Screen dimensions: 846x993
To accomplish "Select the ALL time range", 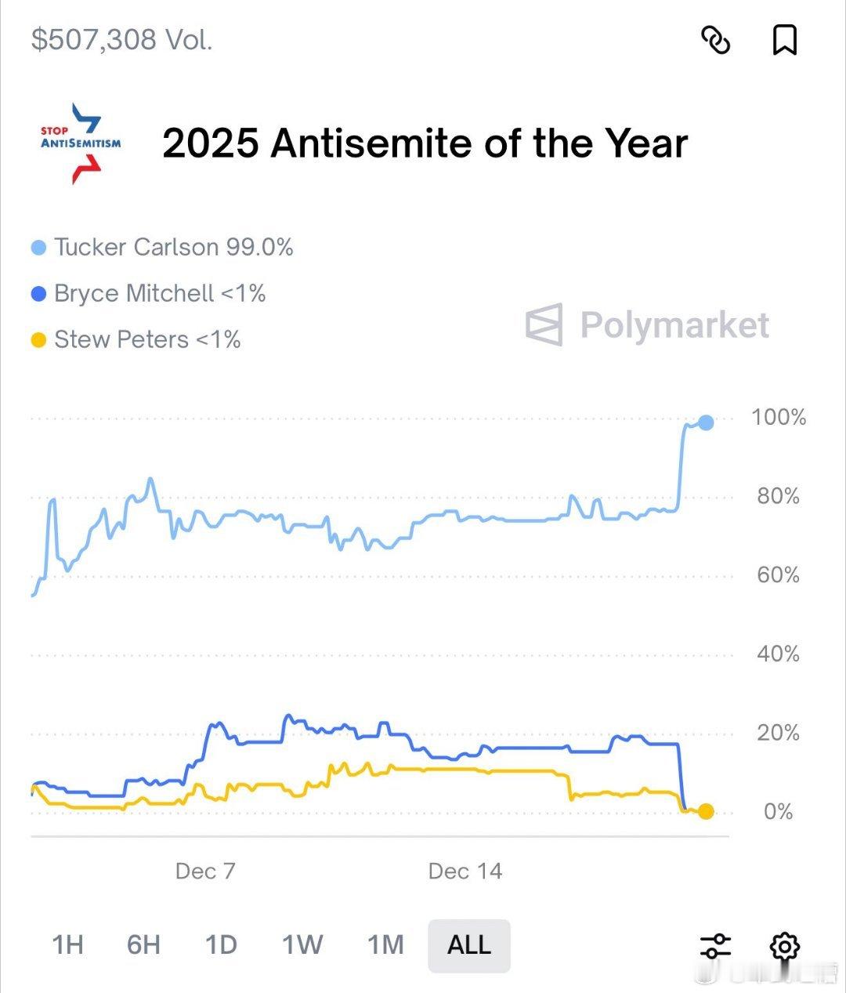I will click(469, 945).
